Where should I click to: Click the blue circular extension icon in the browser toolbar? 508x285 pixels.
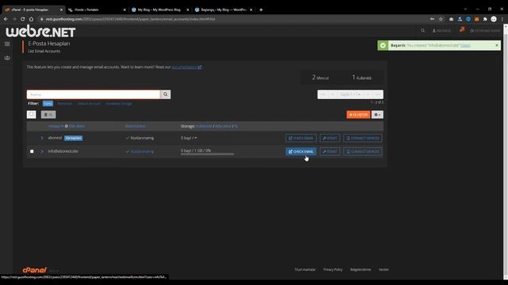468,19
